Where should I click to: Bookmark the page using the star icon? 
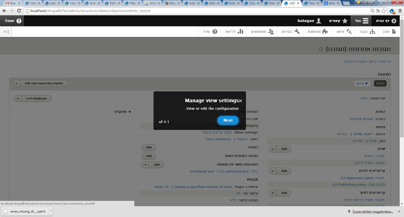(384, 11)
